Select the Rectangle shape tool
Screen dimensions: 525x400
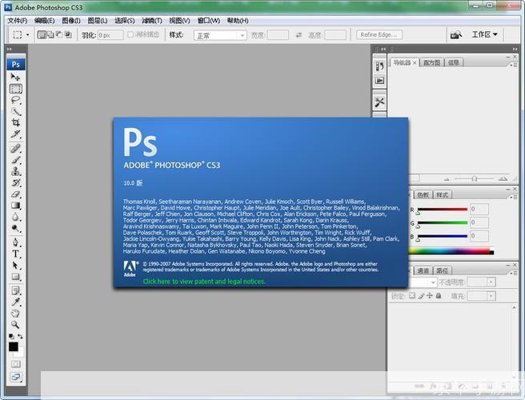tap(15, 277)
